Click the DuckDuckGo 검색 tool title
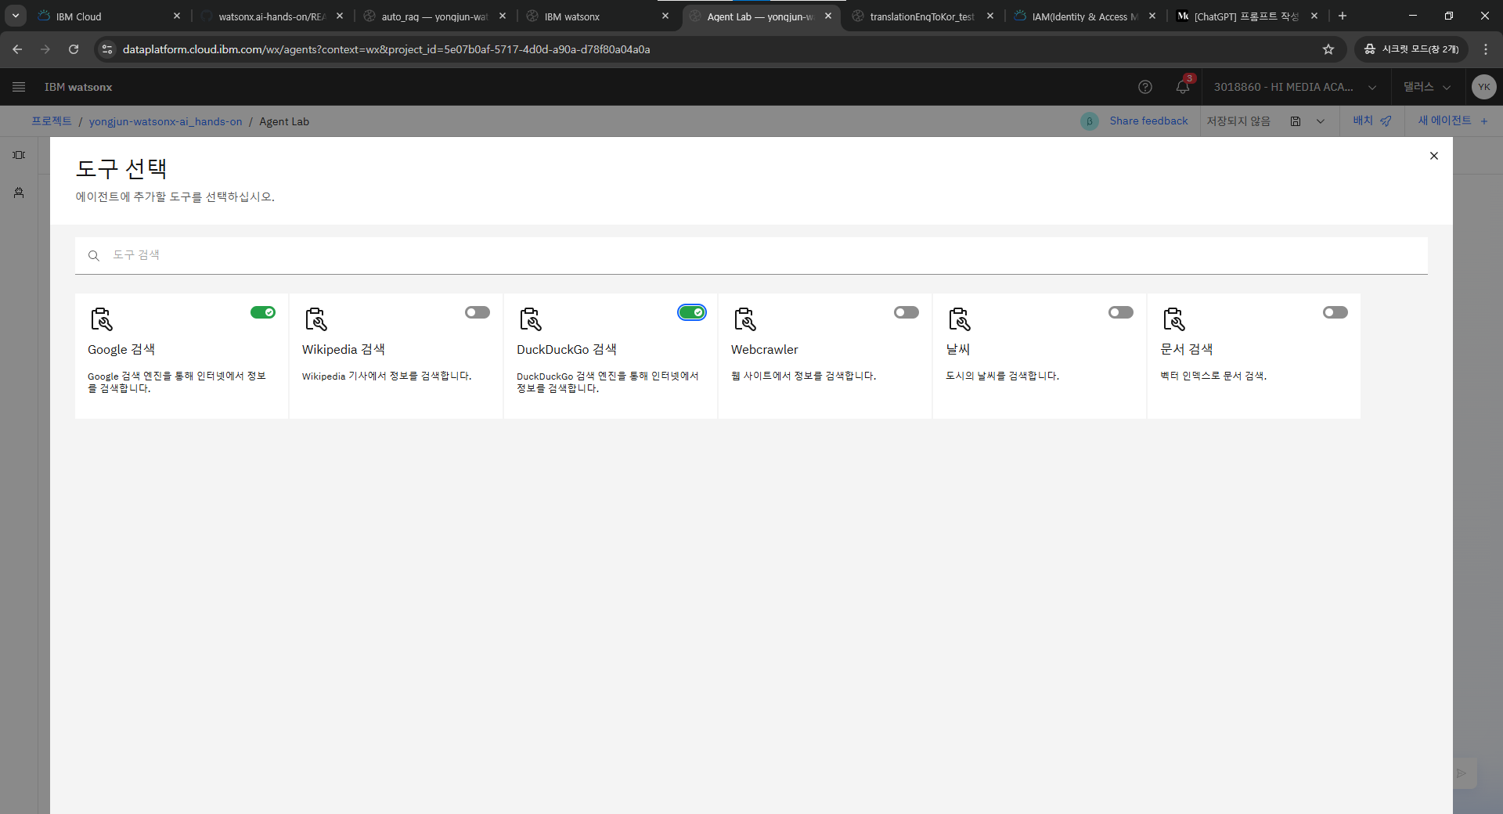 pos(567,350)
